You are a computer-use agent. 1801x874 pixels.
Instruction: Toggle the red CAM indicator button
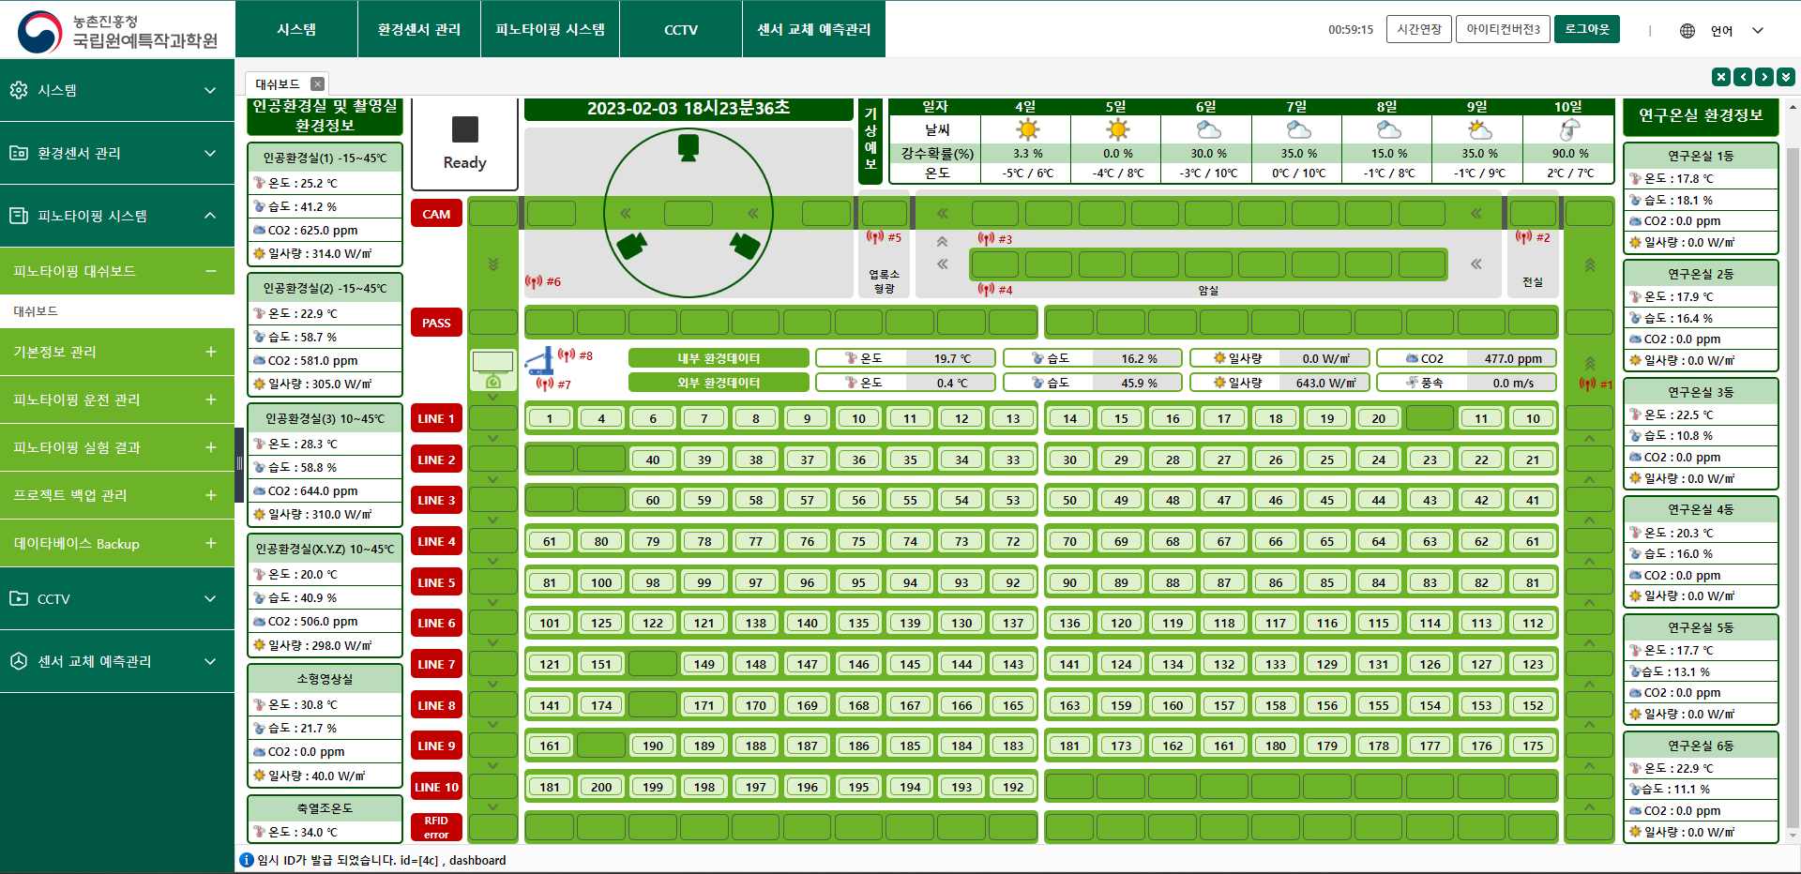point(436,214)
